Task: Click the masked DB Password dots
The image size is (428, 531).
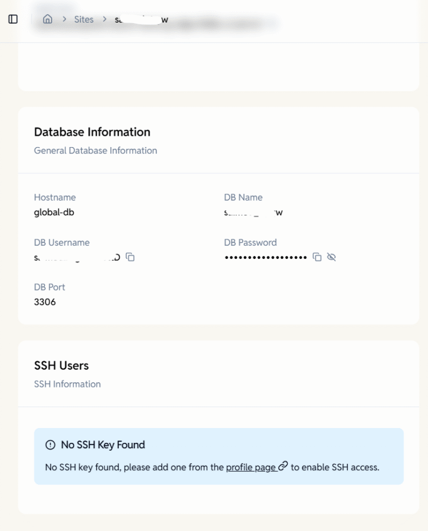Action: click(266, 257)
